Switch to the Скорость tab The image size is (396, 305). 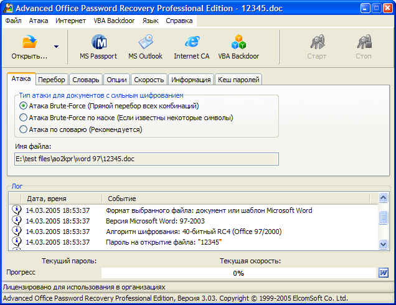pyautogui.click(x=149, y=80)
